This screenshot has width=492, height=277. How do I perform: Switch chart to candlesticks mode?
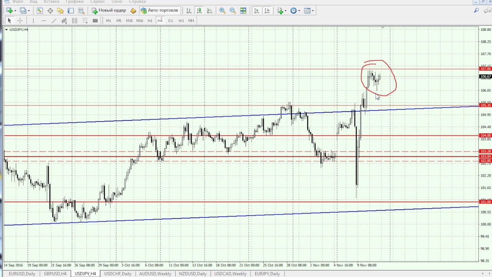pyautogui.click(x=199, y=11)
